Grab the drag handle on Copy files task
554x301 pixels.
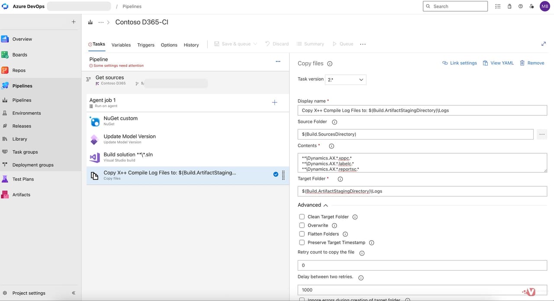(x=283, y=175)
